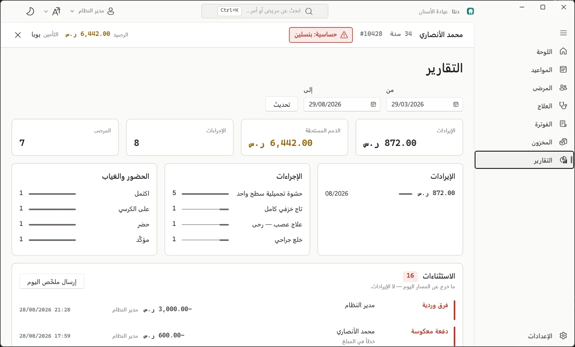Open اللوحة dashboard in sidebar
This screenshot has height=347, width=575.
click(x=524, y=52)
